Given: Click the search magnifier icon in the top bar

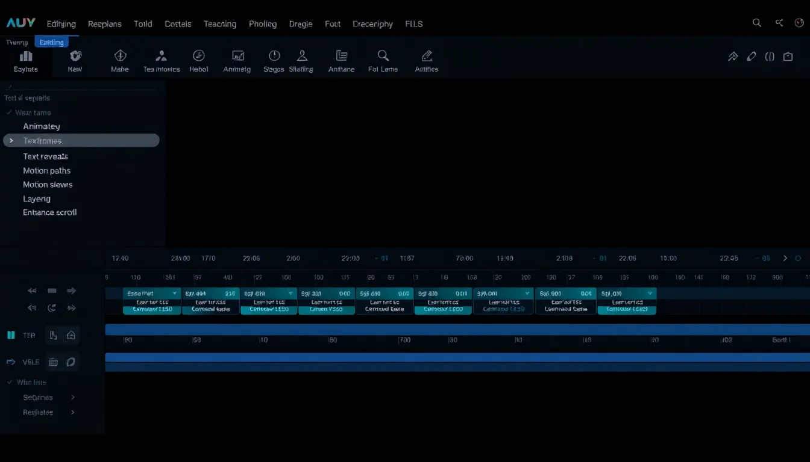Looking at the screenshot, I should 757,23.
